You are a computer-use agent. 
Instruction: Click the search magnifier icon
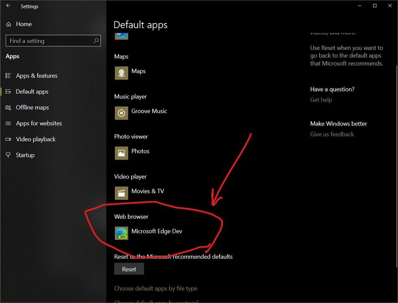(96, 41)
